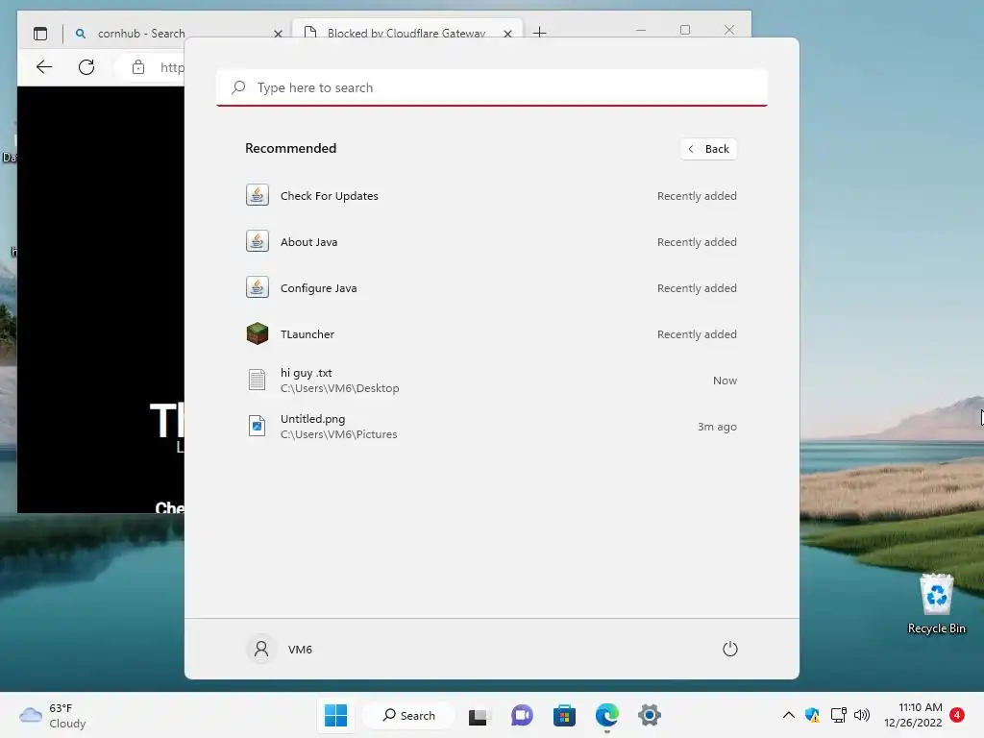Open the hi guy .txt file
The height and width of the screenshot is (738, 984).
491,381
